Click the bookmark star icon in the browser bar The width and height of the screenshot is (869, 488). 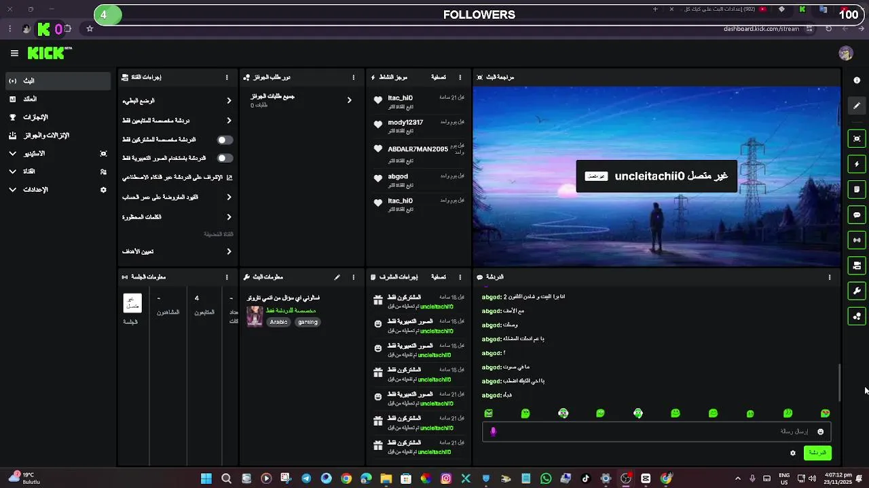pos(90,29)
